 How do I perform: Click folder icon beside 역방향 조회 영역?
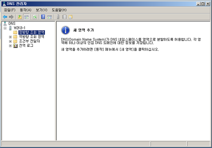[x=15, y=37]
